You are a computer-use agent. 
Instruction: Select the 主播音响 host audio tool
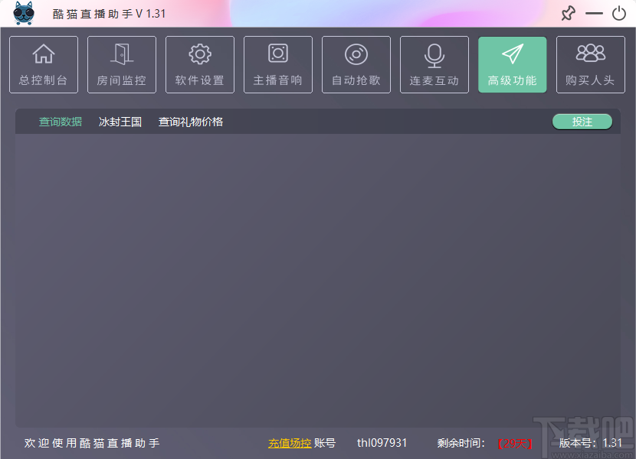pos(278,64)
